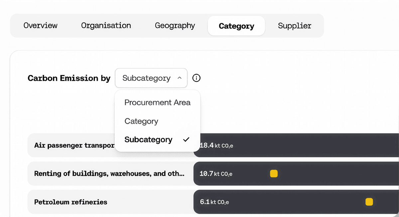The height and width of the screenshot is (217, 399).
Task: Click the 10.7 kt CO2e value
Action: (x=216, y=174)
